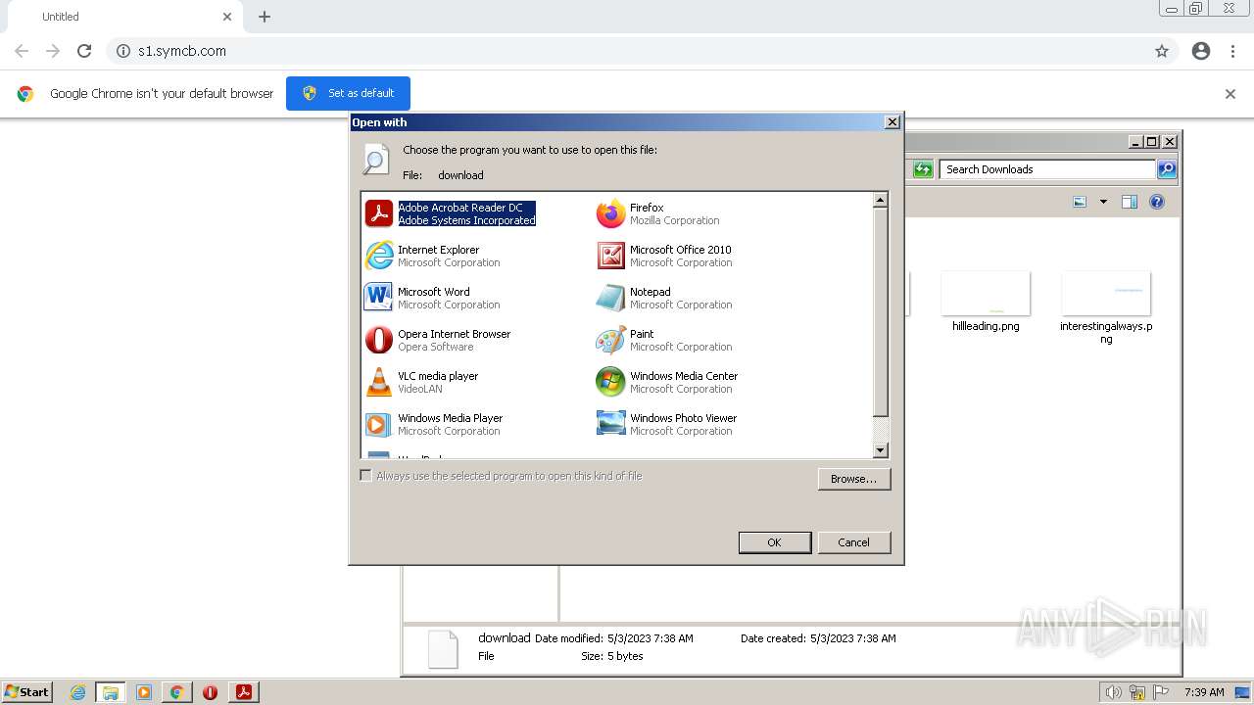The image size is (1254, 705).
Task: Choose the Notepad icon
Action: point(610,298)
